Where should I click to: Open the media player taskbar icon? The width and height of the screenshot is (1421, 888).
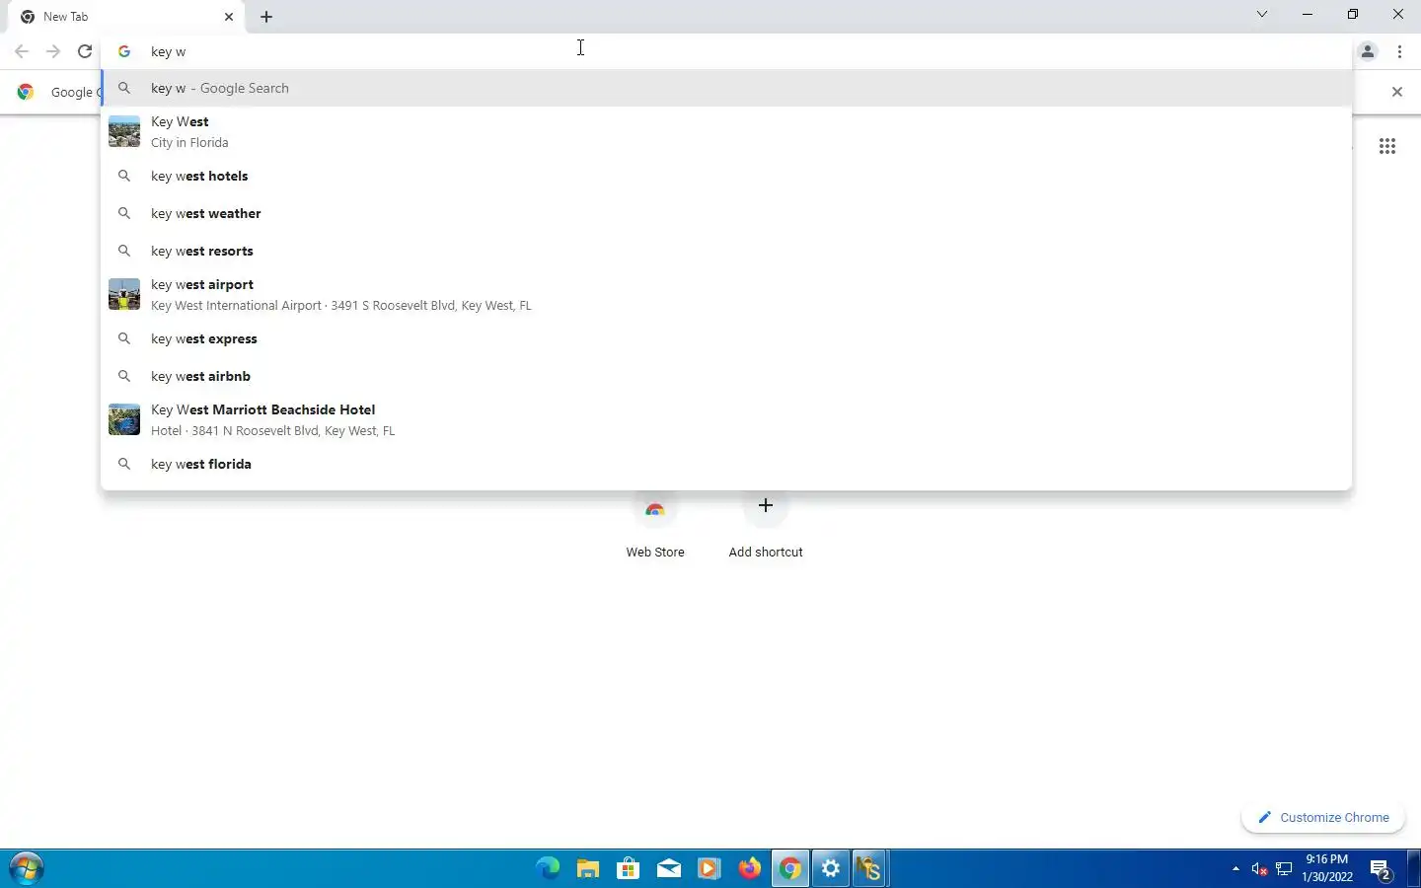tap(709, 868)
